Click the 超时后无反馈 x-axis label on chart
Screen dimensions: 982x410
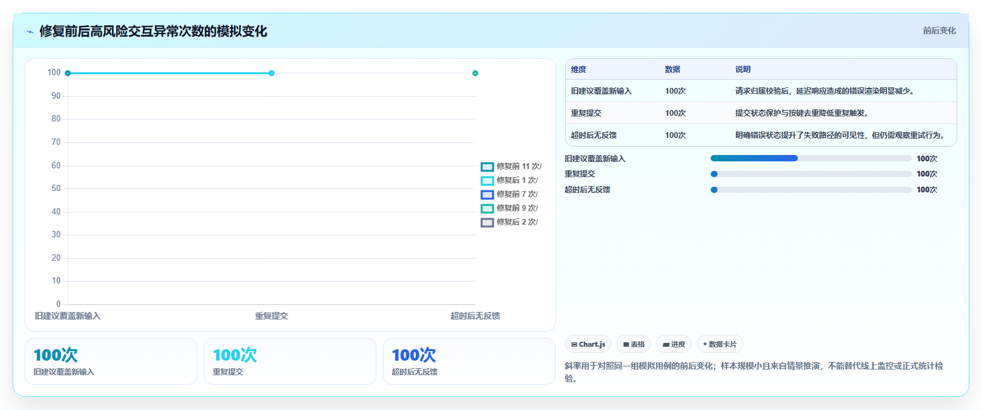coord(475,316)
